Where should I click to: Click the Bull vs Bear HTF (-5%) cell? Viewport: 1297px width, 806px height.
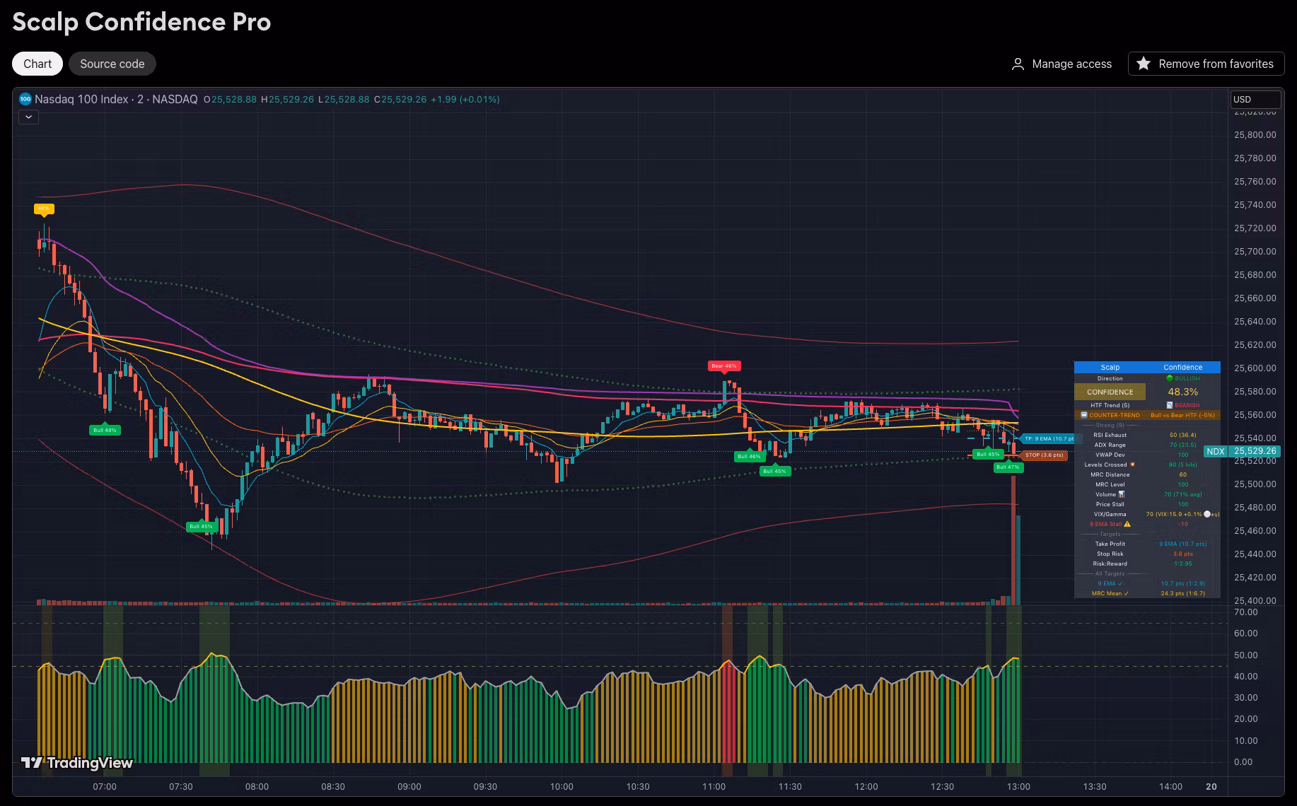click(x=1182, y=415)
